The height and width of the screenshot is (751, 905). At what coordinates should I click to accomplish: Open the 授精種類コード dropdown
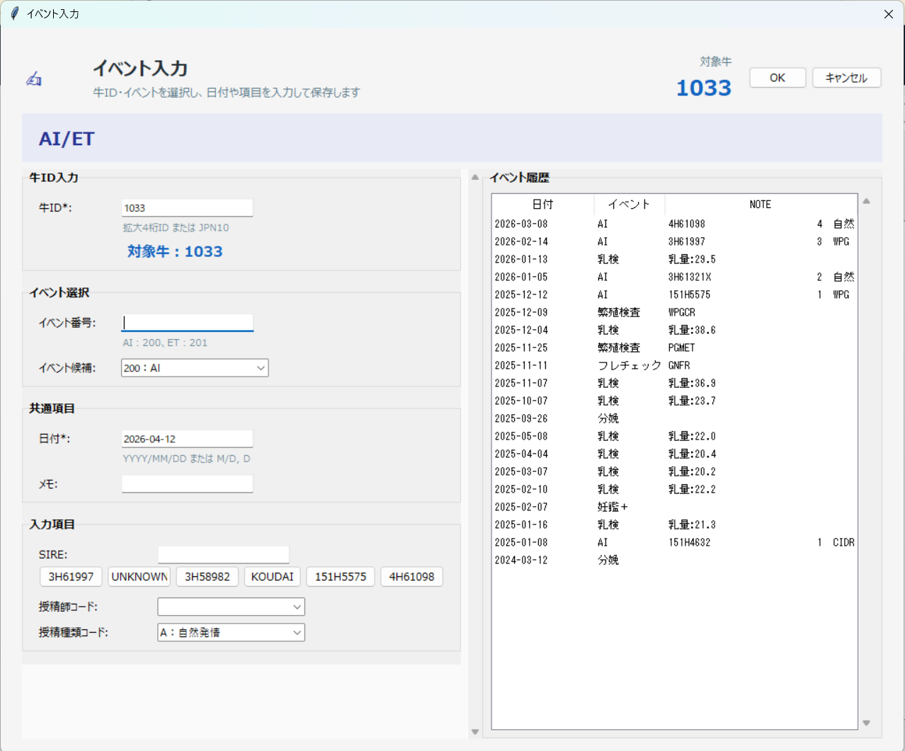click(231, 632)
